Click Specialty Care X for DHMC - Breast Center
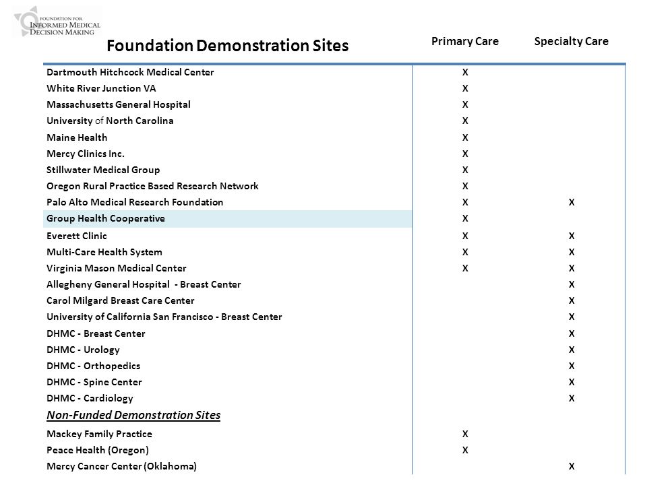The width and height of the screenshot is (647, 485). [572, 333]
